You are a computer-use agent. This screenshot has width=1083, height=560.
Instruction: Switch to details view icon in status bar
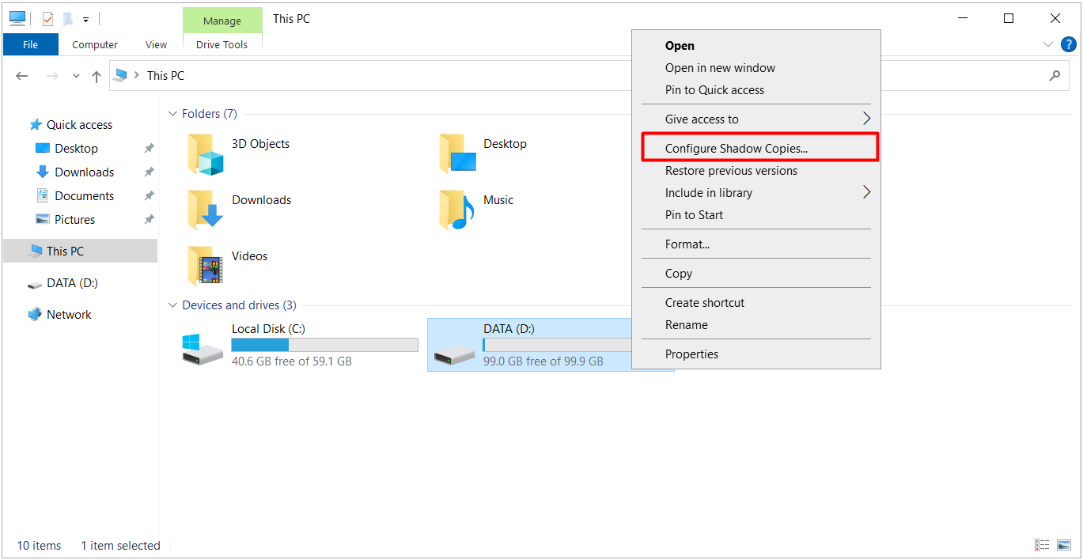[1043, 545]
